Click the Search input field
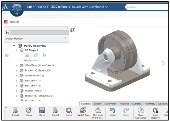 [147, 7]
